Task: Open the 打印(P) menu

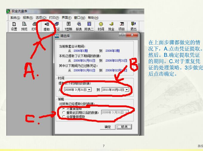Action: 54,18
